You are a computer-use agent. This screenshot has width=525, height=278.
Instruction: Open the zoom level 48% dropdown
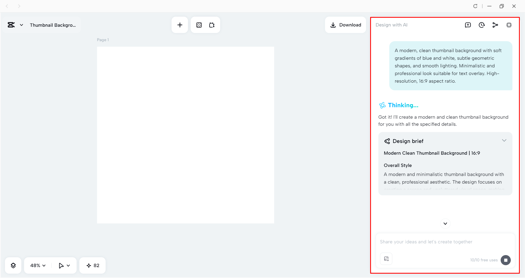(37, 265)
